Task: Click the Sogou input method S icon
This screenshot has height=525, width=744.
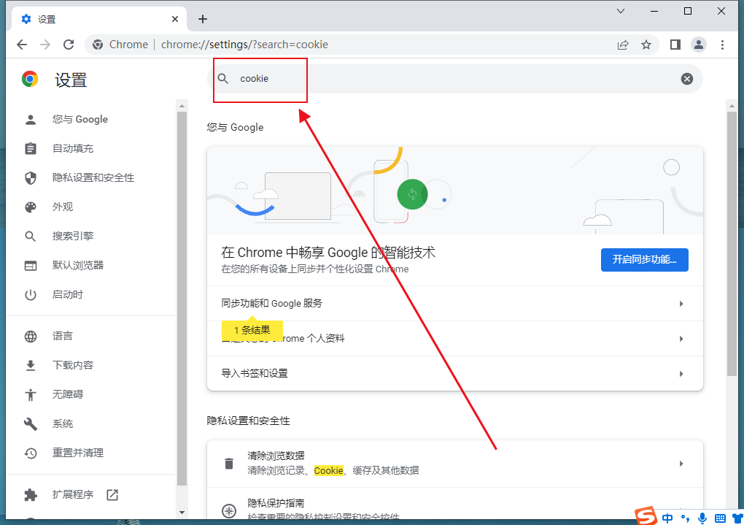Action: coord(647,516)
